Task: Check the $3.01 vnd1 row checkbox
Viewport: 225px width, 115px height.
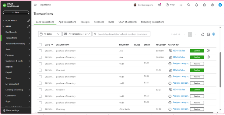Action: click(40, 64)
